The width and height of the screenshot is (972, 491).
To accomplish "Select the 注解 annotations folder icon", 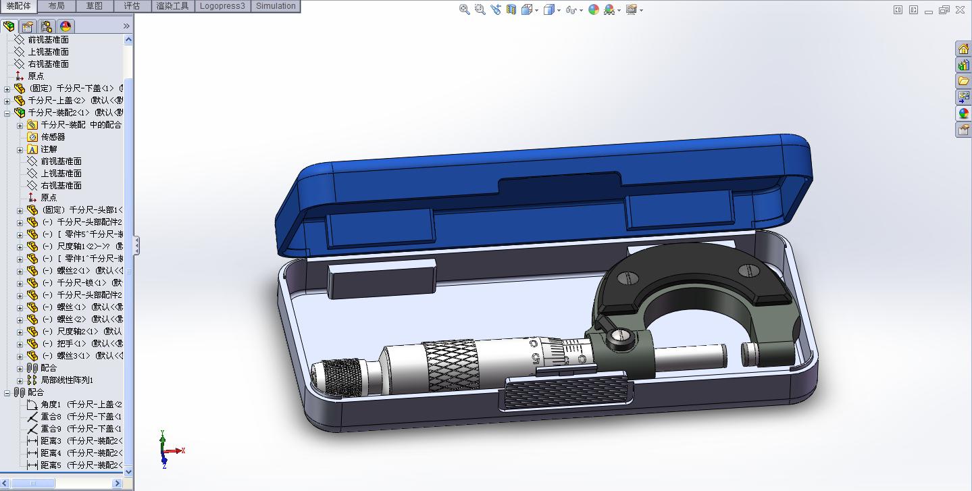I will coord(32,149).
